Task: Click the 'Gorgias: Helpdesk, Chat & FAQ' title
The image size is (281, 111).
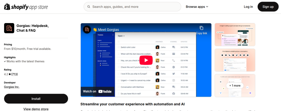Action: tap(33, 28)
